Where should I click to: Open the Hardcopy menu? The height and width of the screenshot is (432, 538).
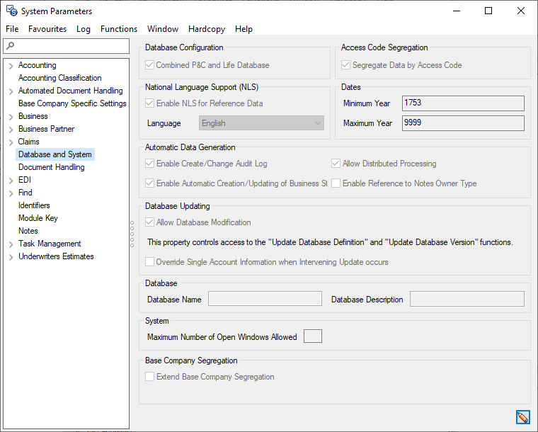207,29
